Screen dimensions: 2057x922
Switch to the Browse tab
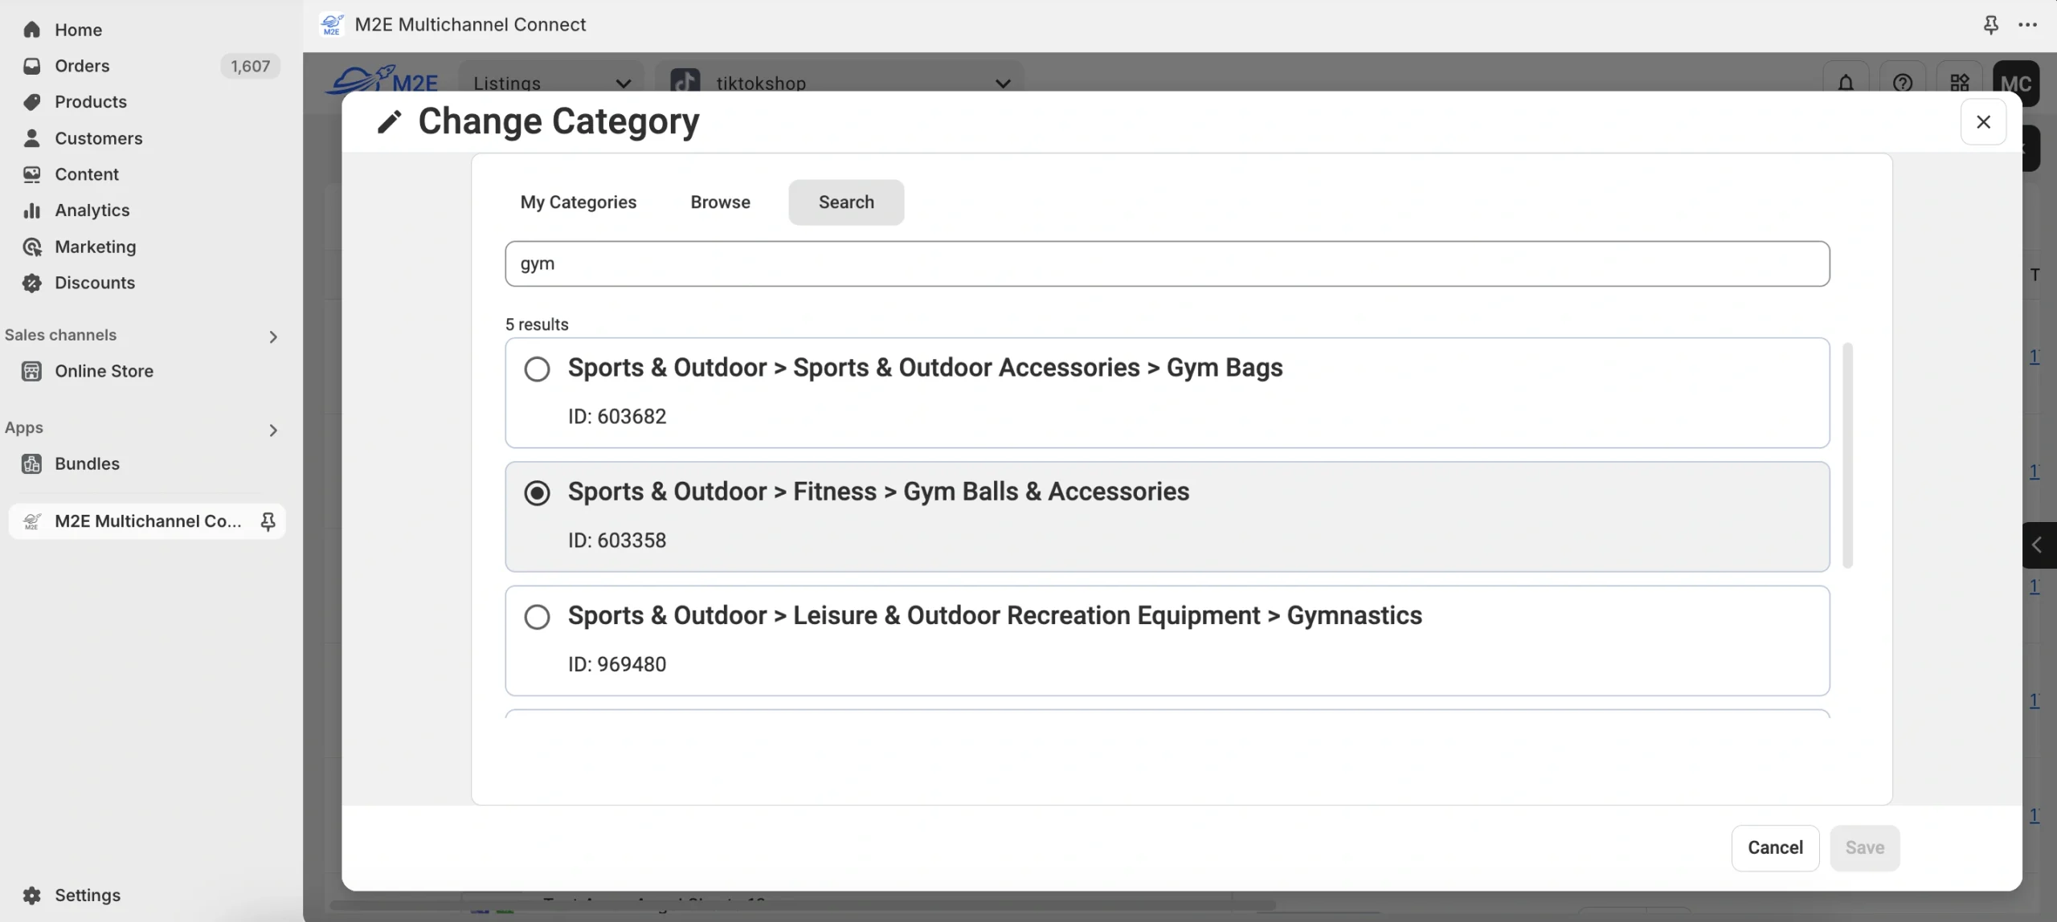coord(720,202)
